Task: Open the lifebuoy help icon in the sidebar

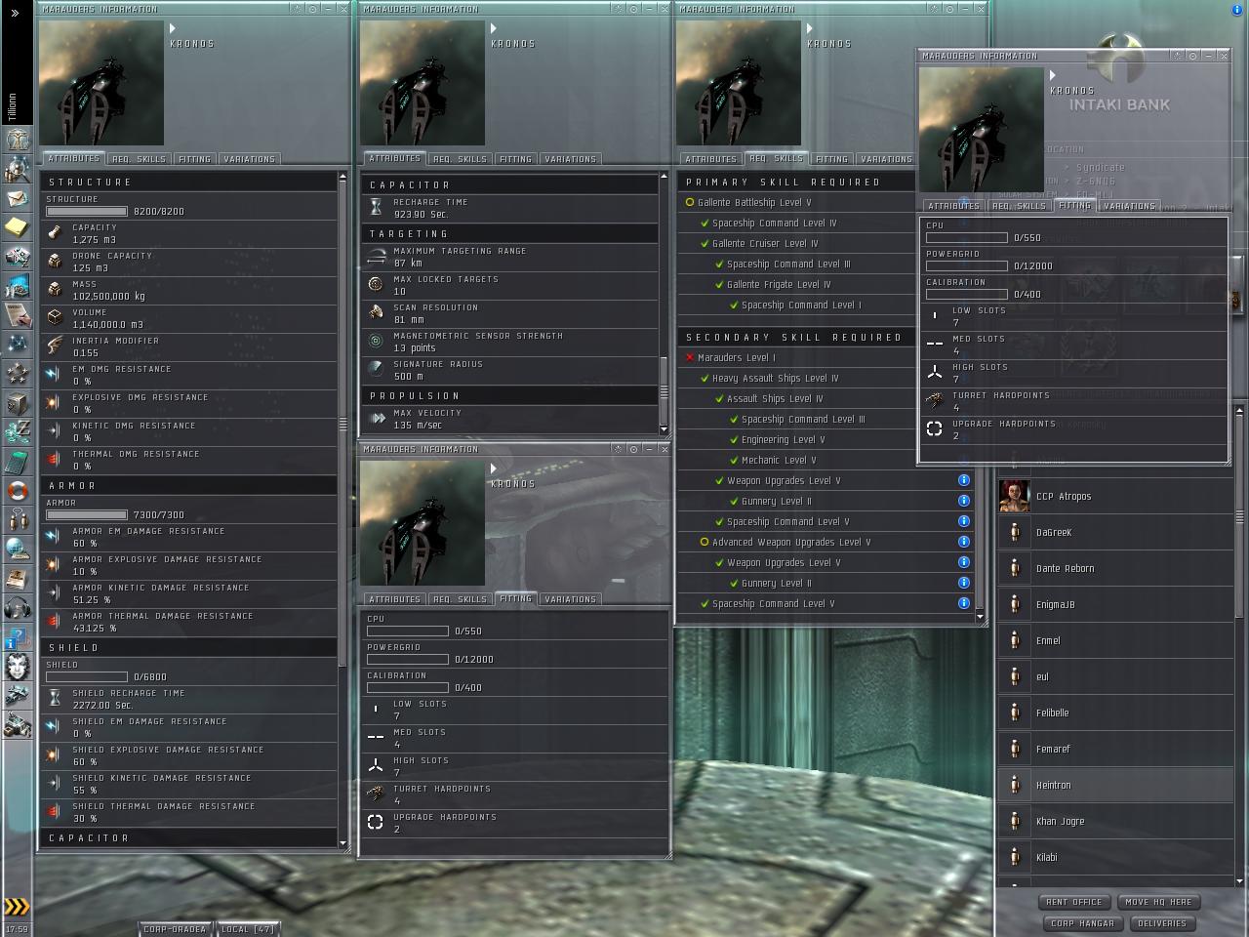Action: (x=17, y=490)
